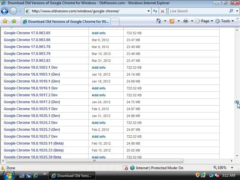Open the recent pages dropdown arrow
Image resolution: width=240 pixels, height=180 pixels.
point(20,11)
